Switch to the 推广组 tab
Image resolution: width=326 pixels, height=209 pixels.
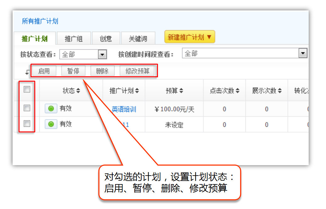pos(74,39)
